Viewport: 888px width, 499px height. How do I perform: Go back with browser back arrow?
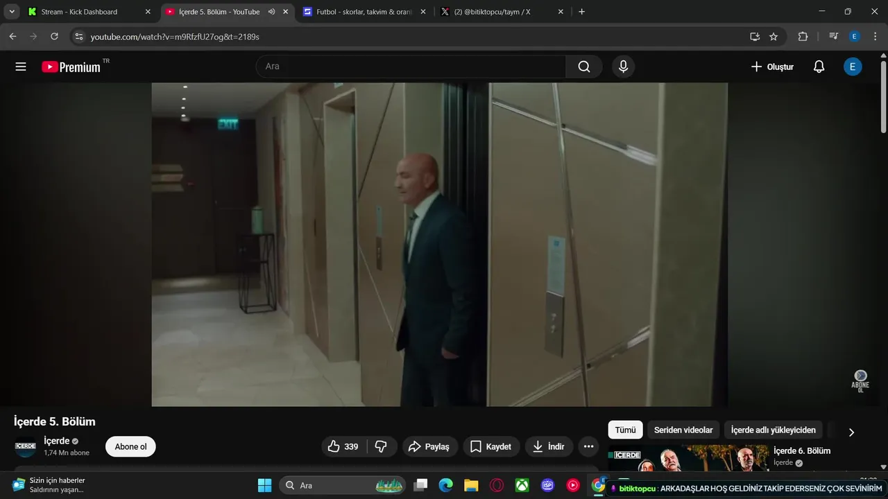pos(12,36)
